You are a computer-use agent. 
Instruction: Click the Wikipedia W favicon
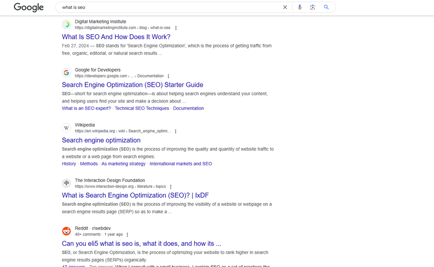[x=66, y=128]
